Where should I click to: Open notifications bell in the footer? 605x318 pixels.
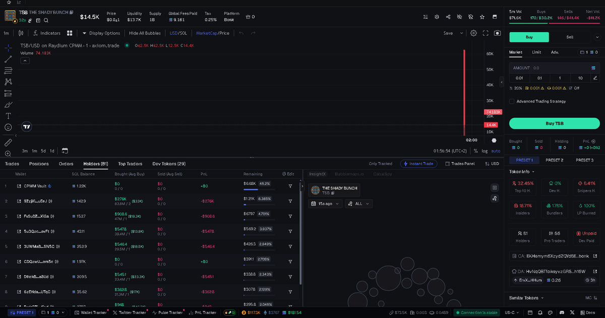pyautogui.click(x=541, y=312)
